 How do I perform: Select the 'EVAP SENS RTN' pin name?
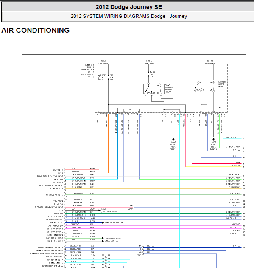point(56,217)
